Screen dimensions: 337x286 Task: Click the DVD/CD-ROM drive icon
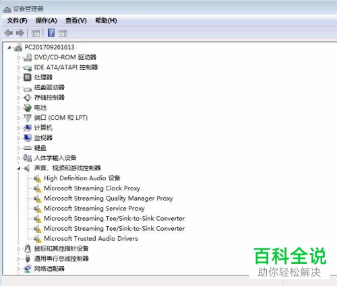(28, 57)
